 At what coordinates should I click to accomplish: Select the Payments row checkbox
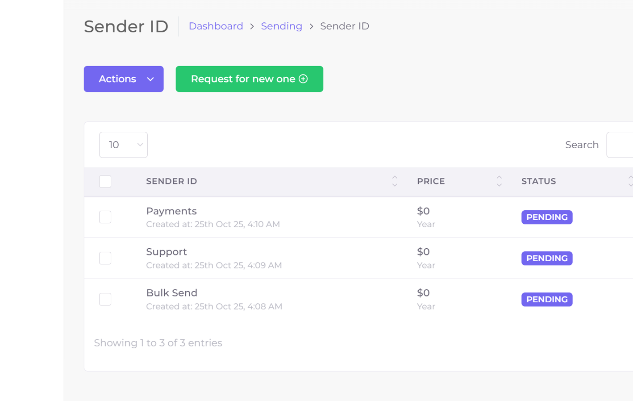(x=105, y=217)
